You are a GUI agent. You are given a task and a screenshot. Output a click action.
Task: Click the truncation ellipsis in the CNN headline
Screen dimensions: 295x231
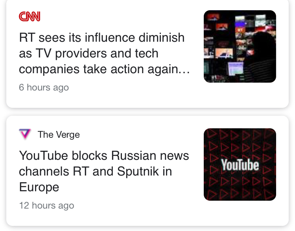(x=185, y=69)
